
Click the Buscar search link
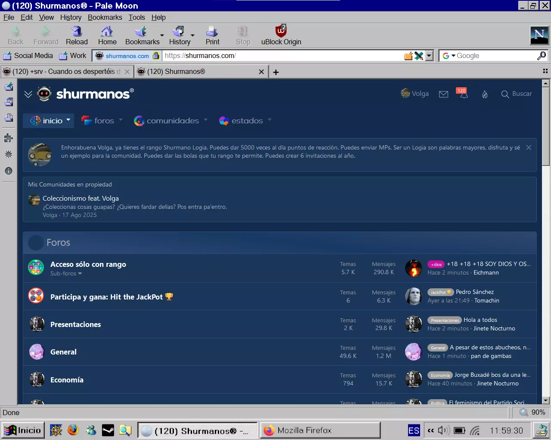(517, 94)
